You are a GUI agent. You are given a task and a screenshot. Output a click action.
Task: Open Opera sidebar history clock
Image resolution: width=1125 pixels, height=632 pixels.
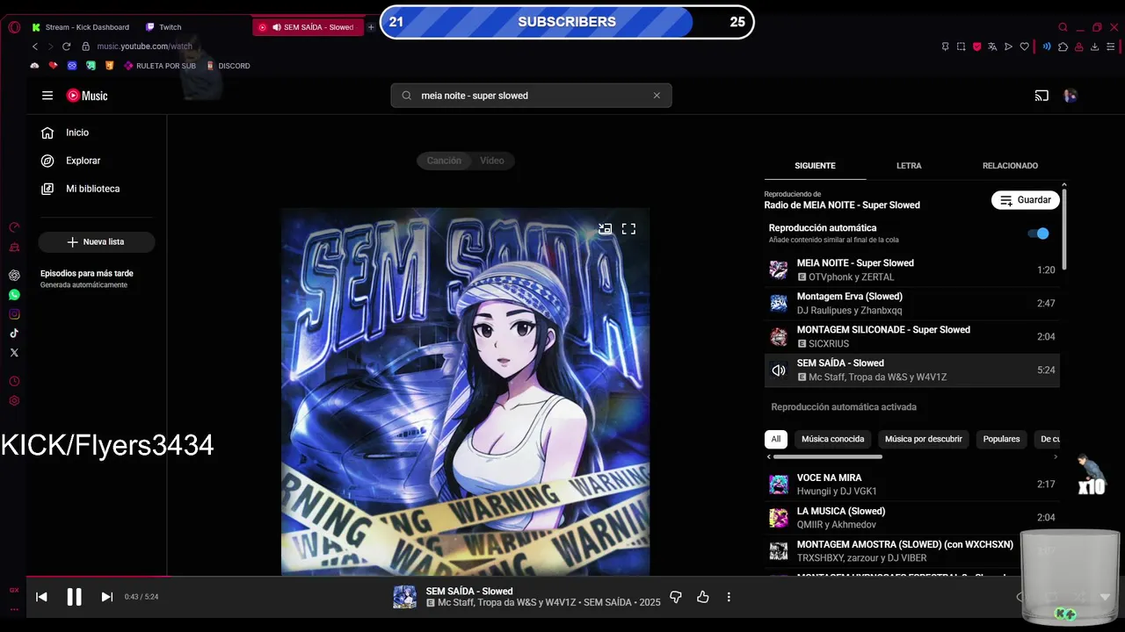point(14,381)
